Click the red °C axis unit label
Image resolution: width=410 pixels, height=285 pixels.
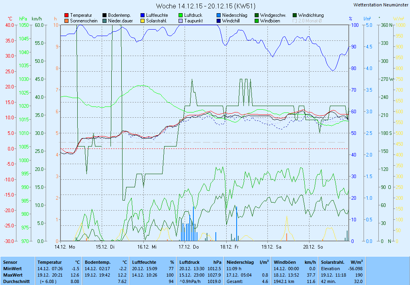click(x=10, y=19)
